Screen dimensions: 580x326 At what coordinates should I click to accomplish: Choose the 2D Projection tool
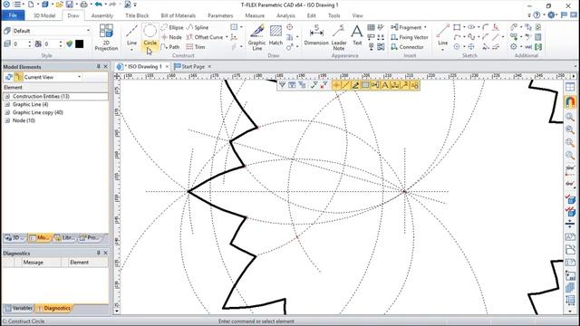[106, 37]
